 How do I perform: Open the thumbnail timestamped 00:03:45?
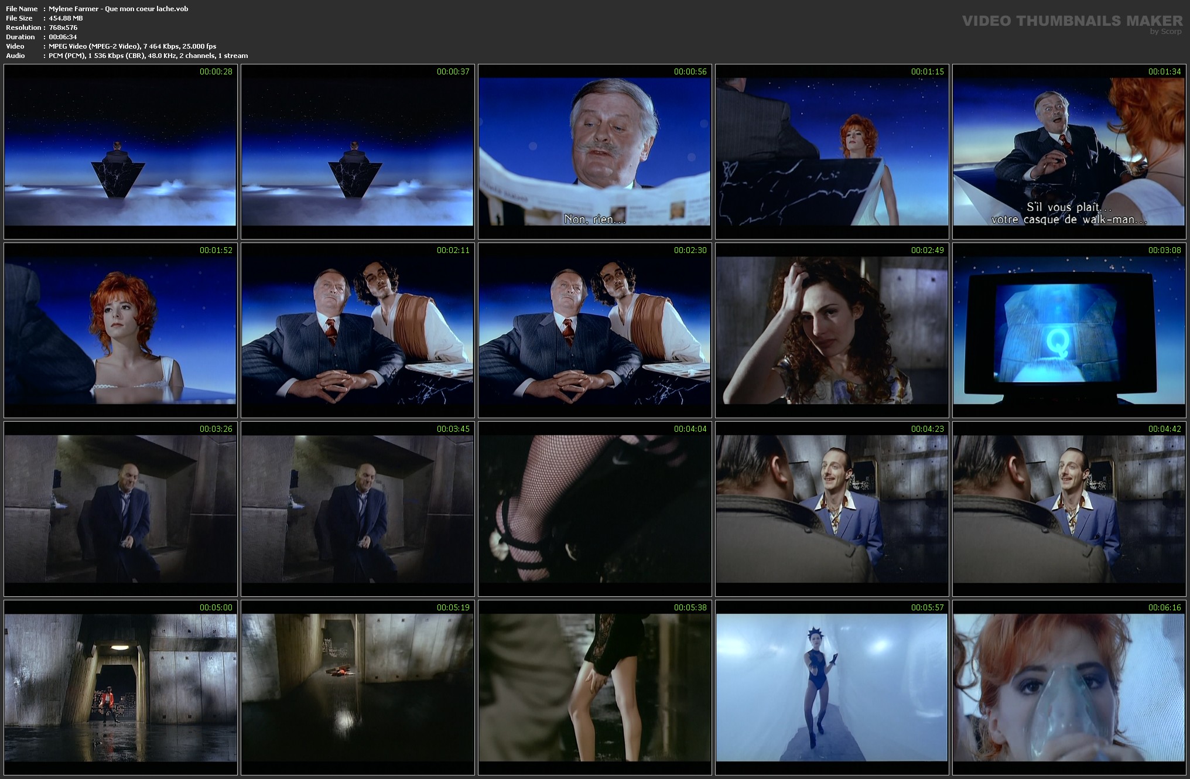[x=358, y=508]
